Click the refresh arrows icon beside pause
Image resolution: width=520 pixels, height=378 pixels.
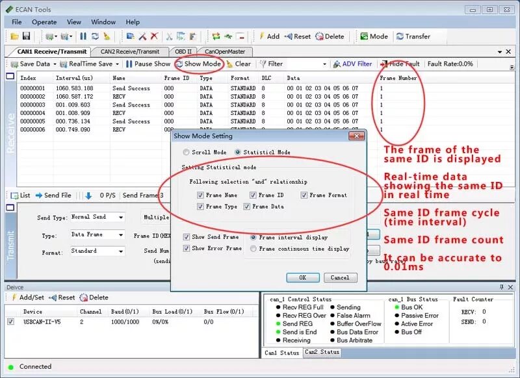95,36
